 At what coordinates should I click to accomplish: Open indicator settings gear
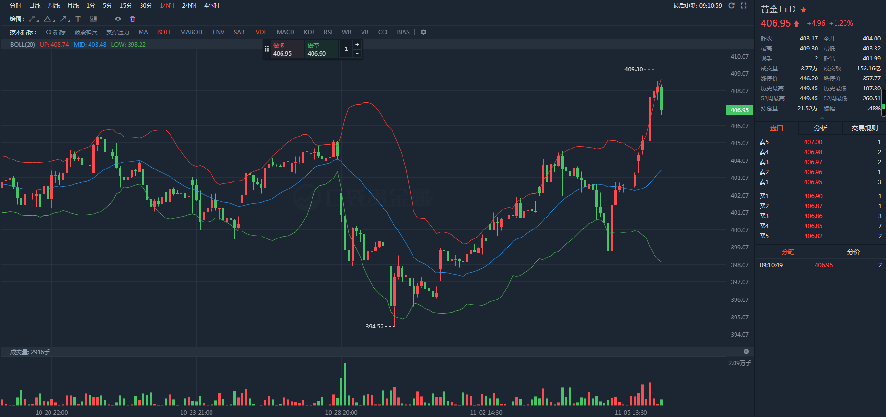pyautogui.click(x=423, y=32)
